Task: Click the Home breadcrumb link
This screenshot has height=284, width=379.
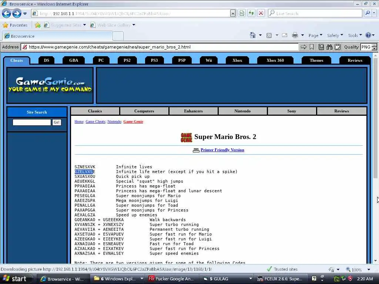Action: pyautogui.click(x=79, y=121)
